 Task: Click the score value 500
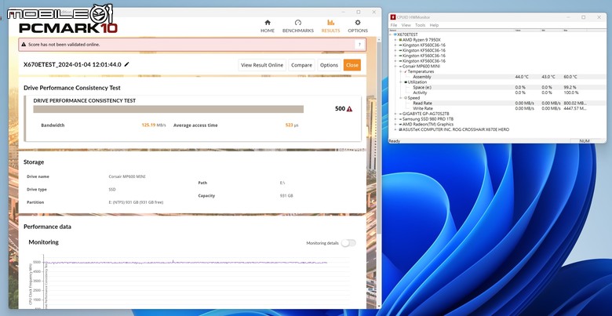(340, 109)
